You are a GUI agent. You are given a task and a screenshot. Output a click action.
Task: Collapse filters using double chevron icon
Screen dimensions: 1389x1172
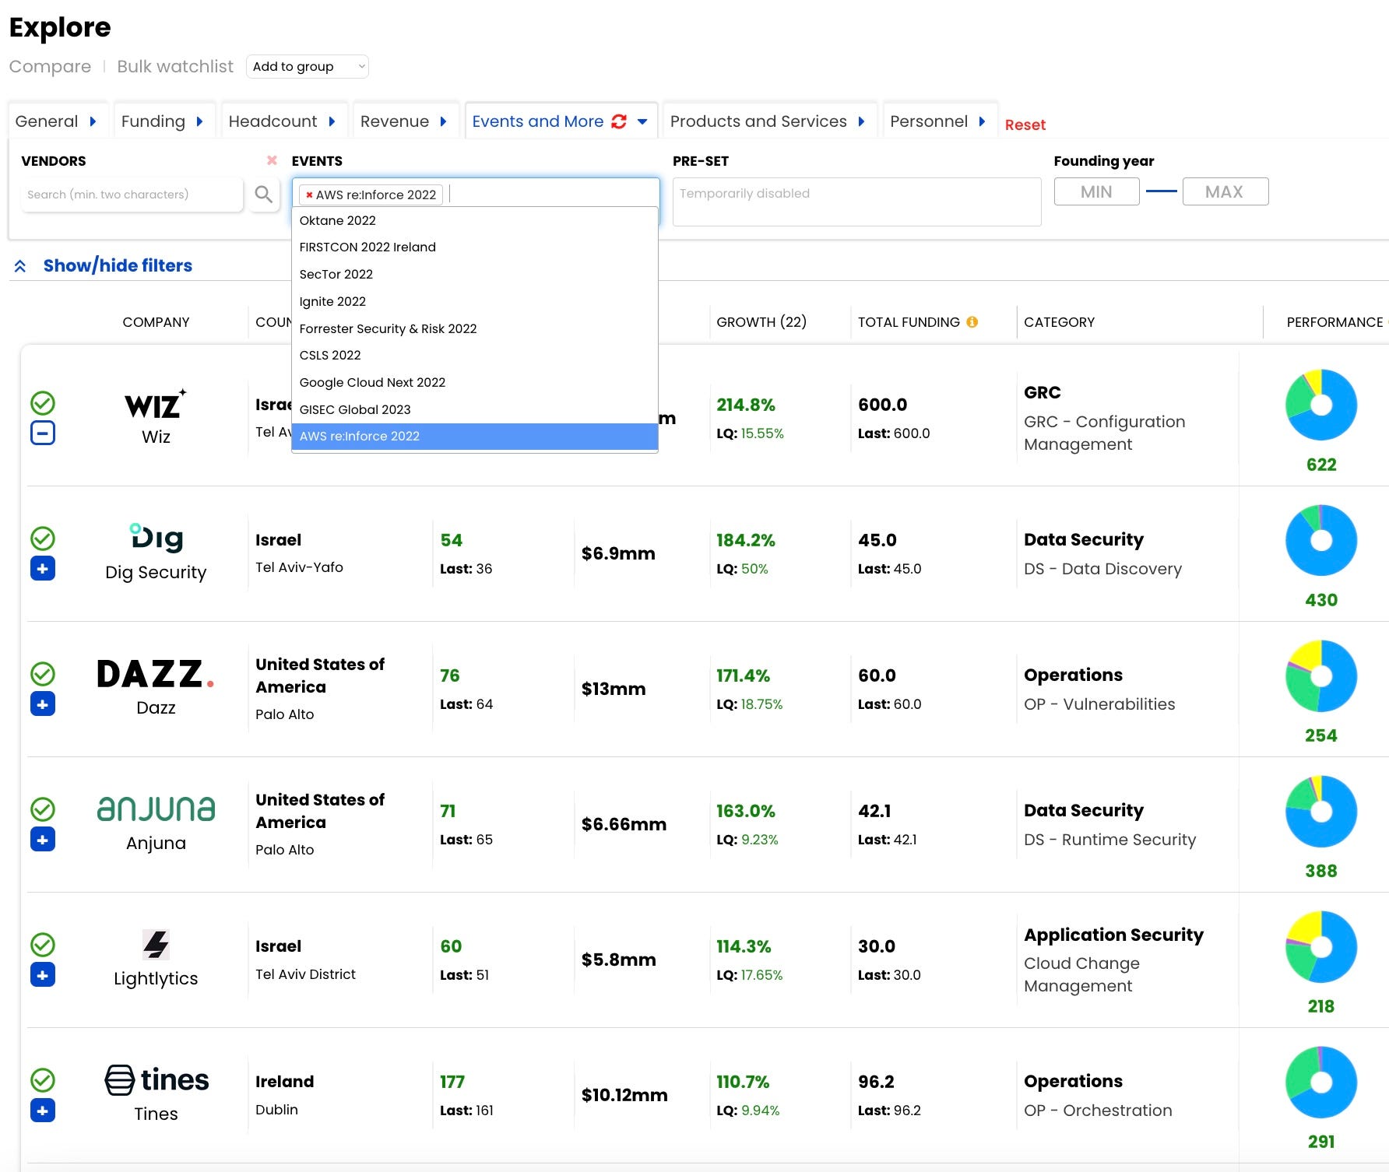20,266
